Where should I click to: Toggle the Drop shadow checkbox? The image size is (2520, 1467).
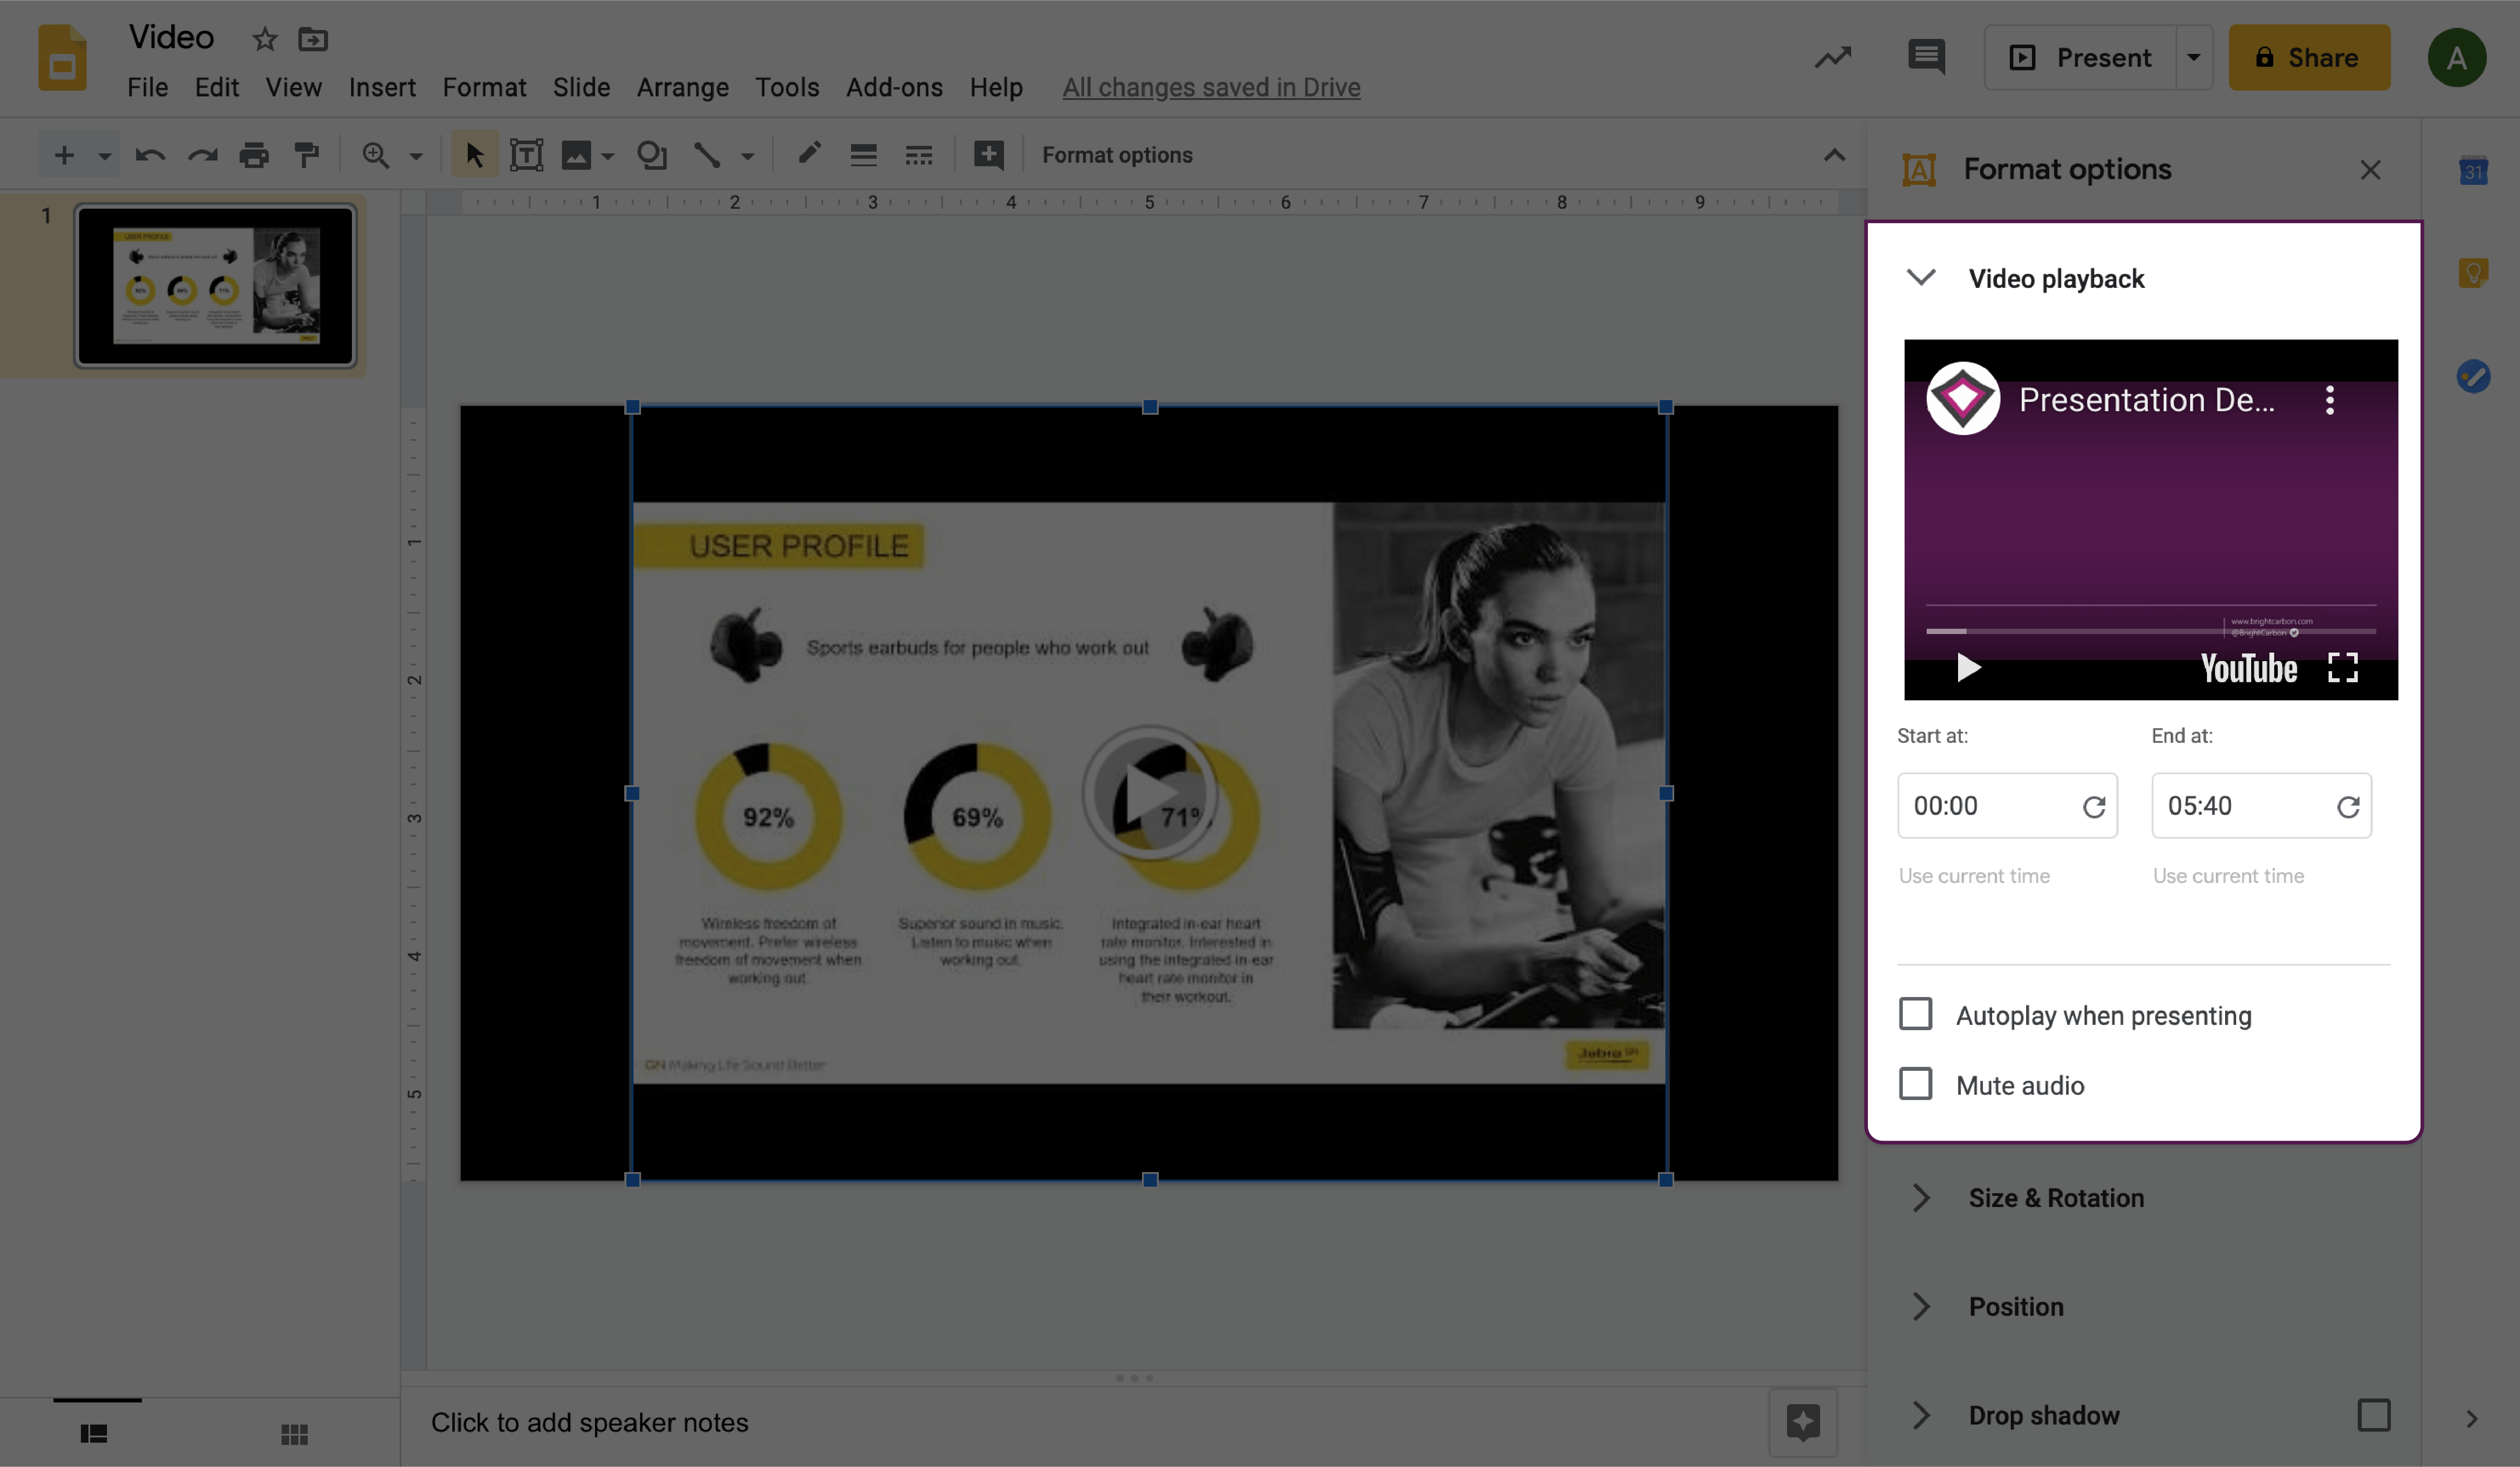(2373, 1415)
